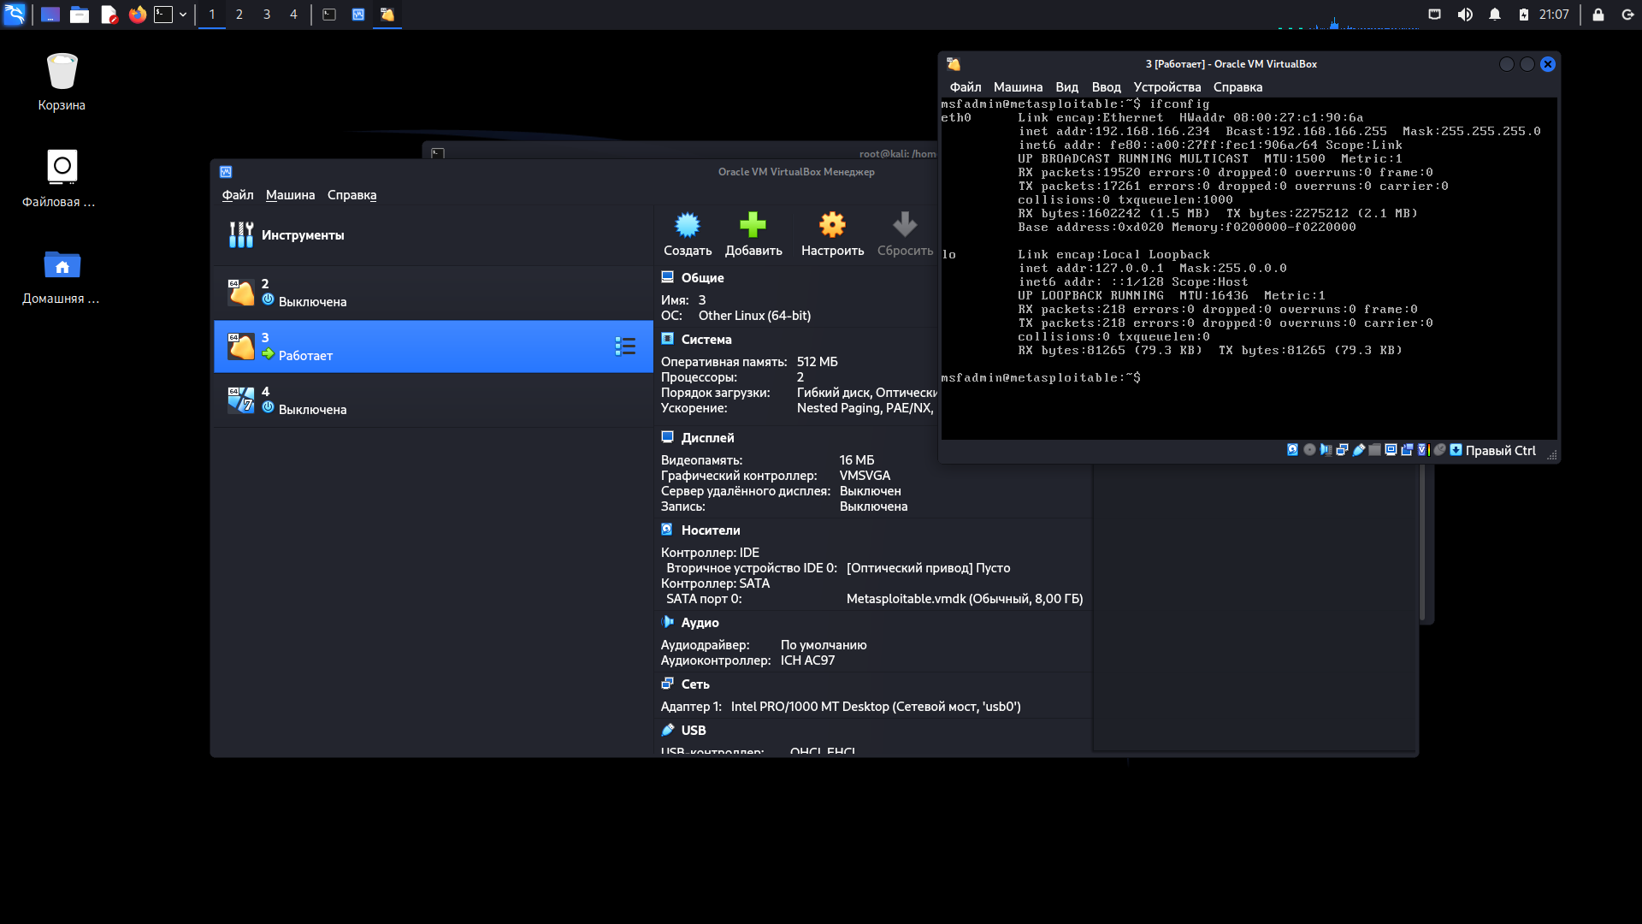The height and width of the screenshot is (924, 1642).
Task: Click hard disk indicator in VM status bar
Action: (1292, 450)
